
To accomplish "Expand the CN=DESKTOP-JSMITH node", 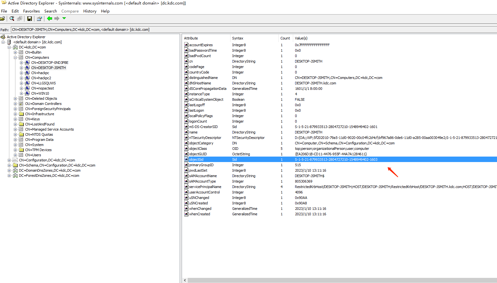I will pyautogui.click(x=21, y=68).
